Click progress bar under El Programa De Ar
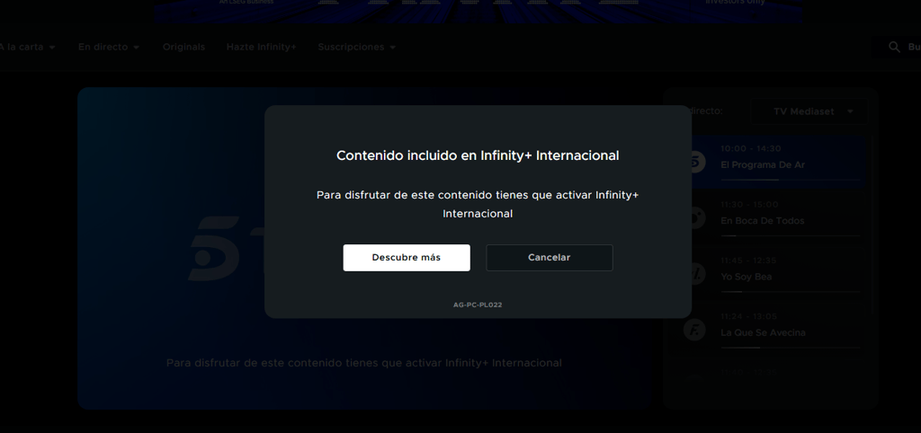The height and width of the screenshot is (433, 921). tap(791, 180)
